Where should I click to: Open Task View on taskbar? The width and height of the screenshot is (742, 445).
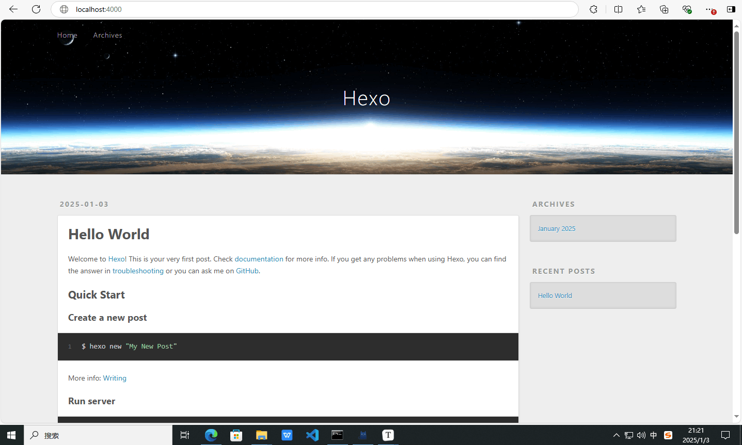[x=185, y=435]
